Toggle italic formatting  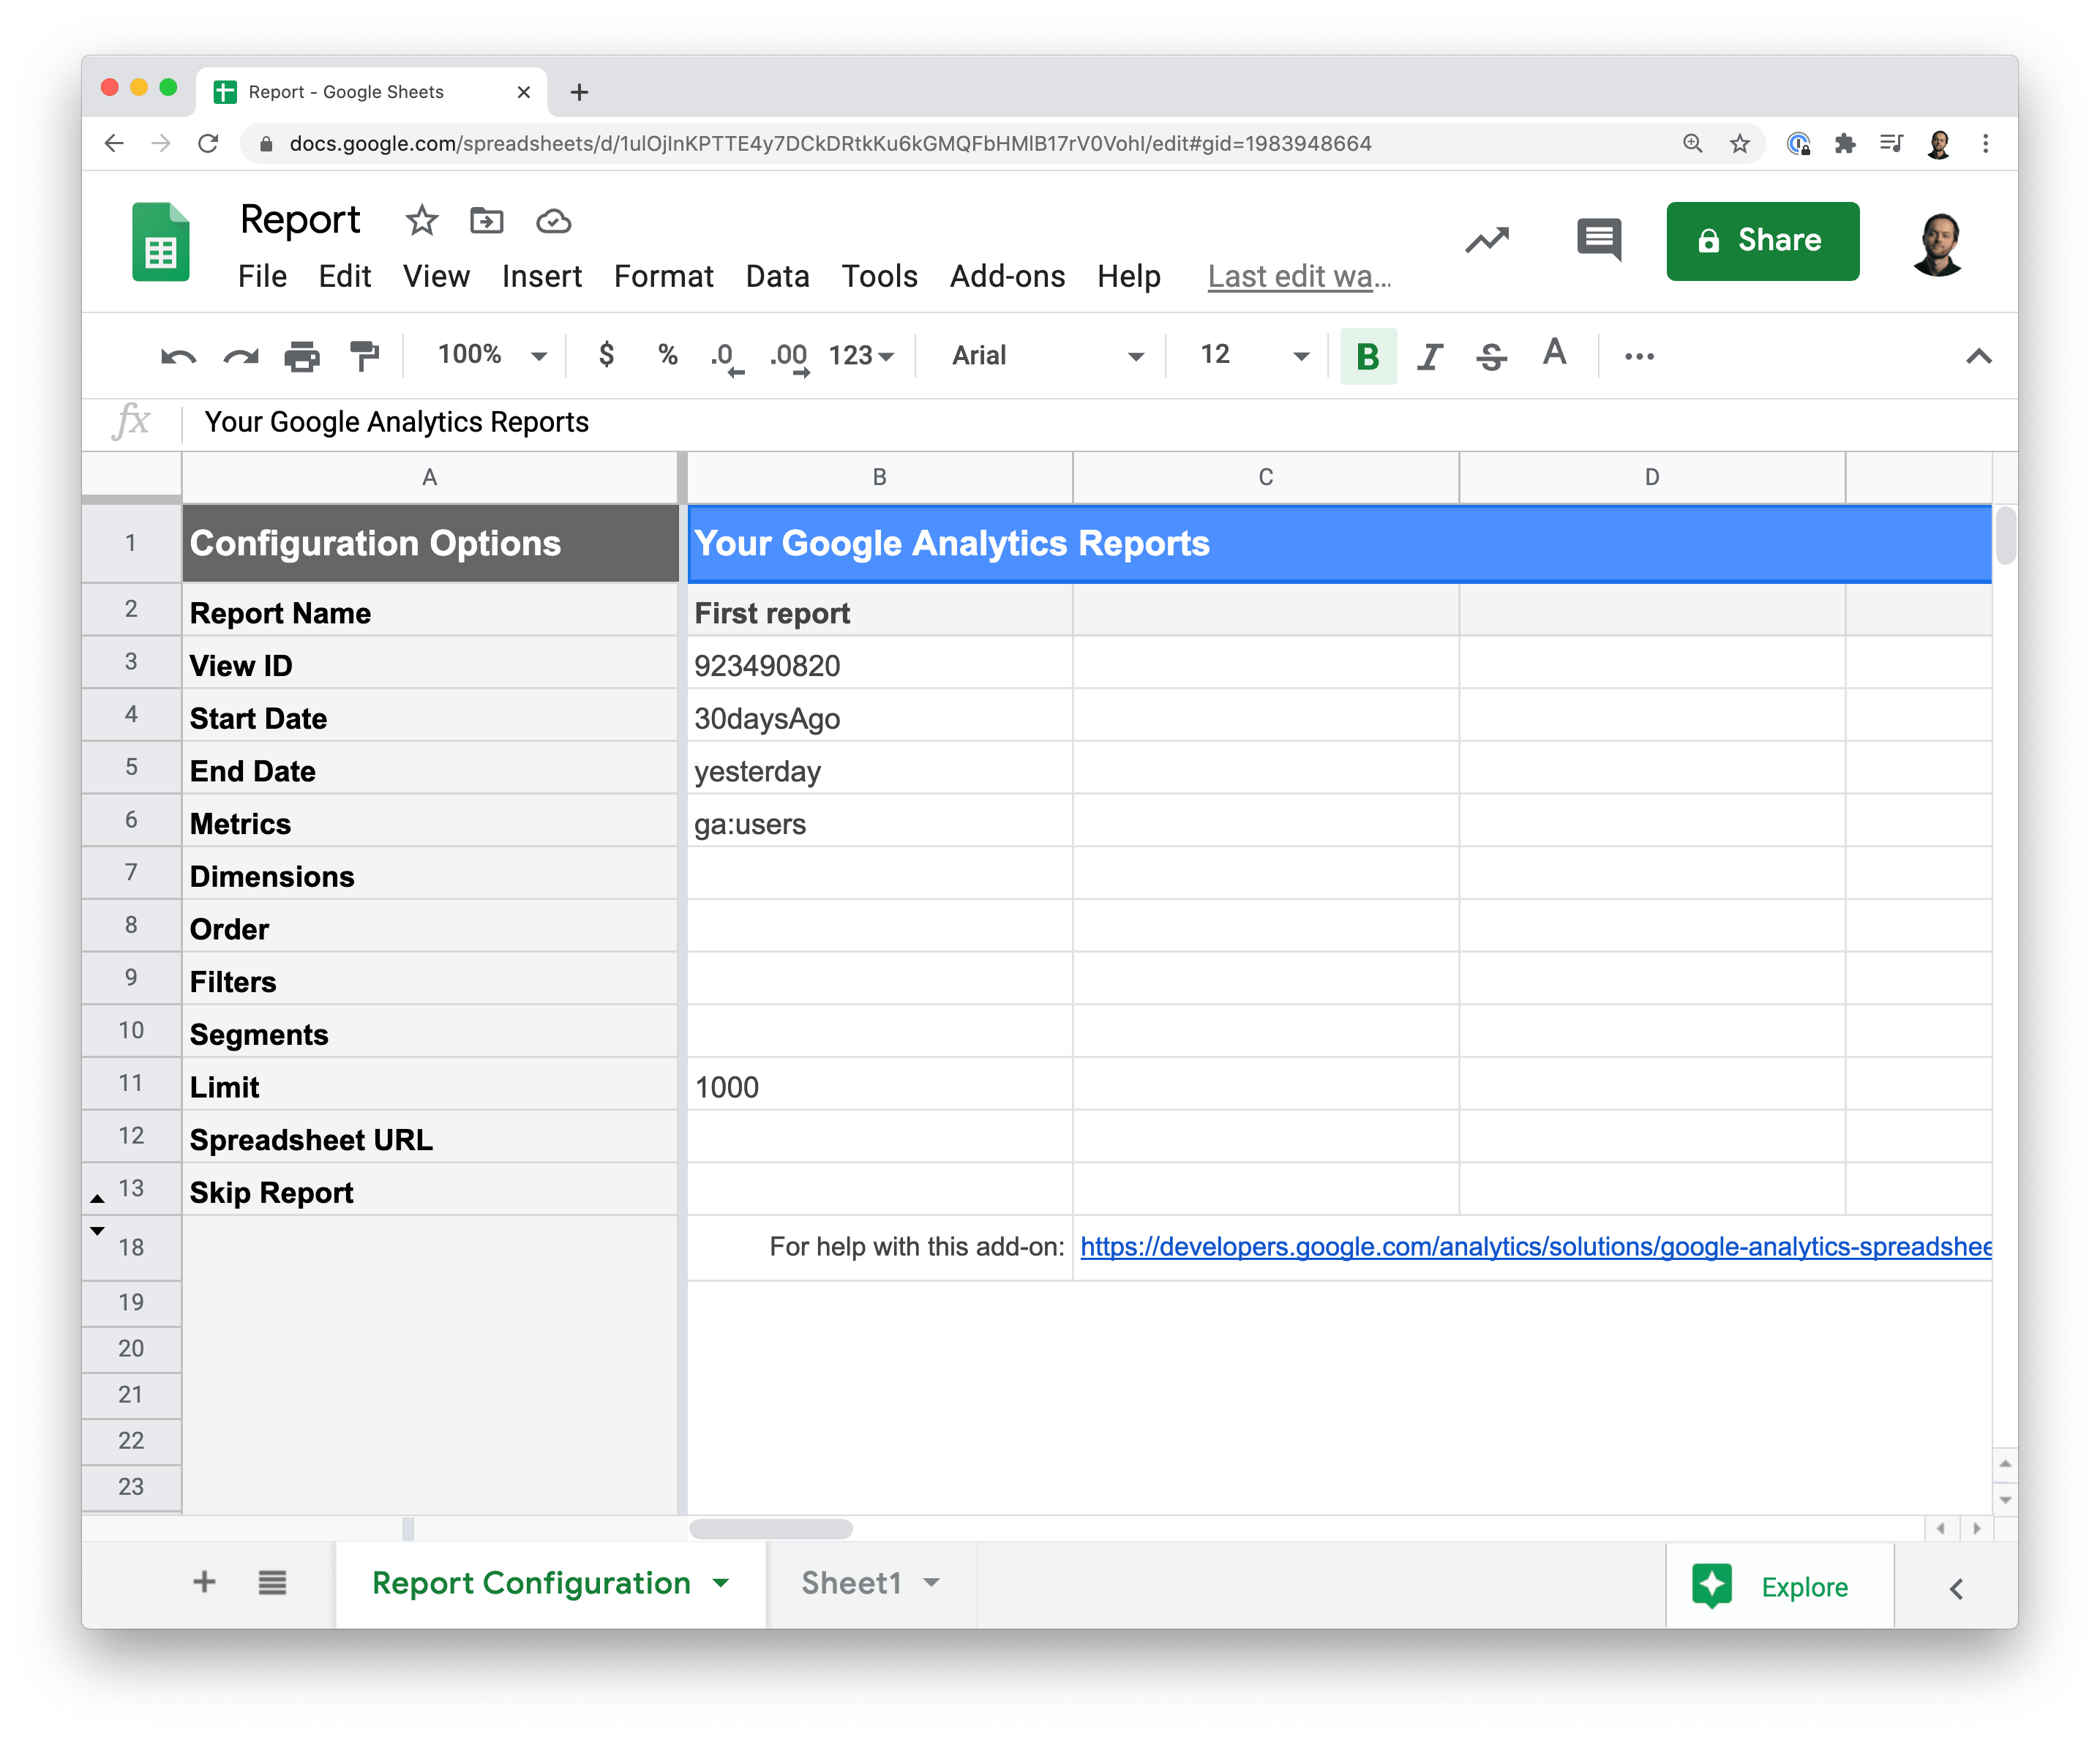tap(1430, 356)
